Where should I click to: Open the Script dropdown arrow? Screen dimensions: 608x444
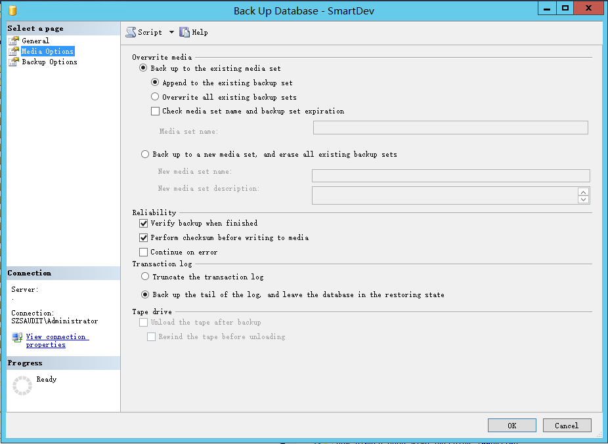point(171,32)
